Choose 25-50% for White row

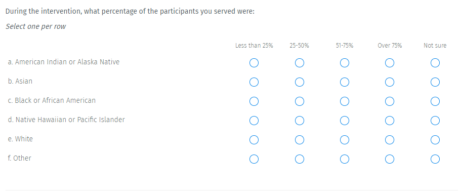(300, 140)
